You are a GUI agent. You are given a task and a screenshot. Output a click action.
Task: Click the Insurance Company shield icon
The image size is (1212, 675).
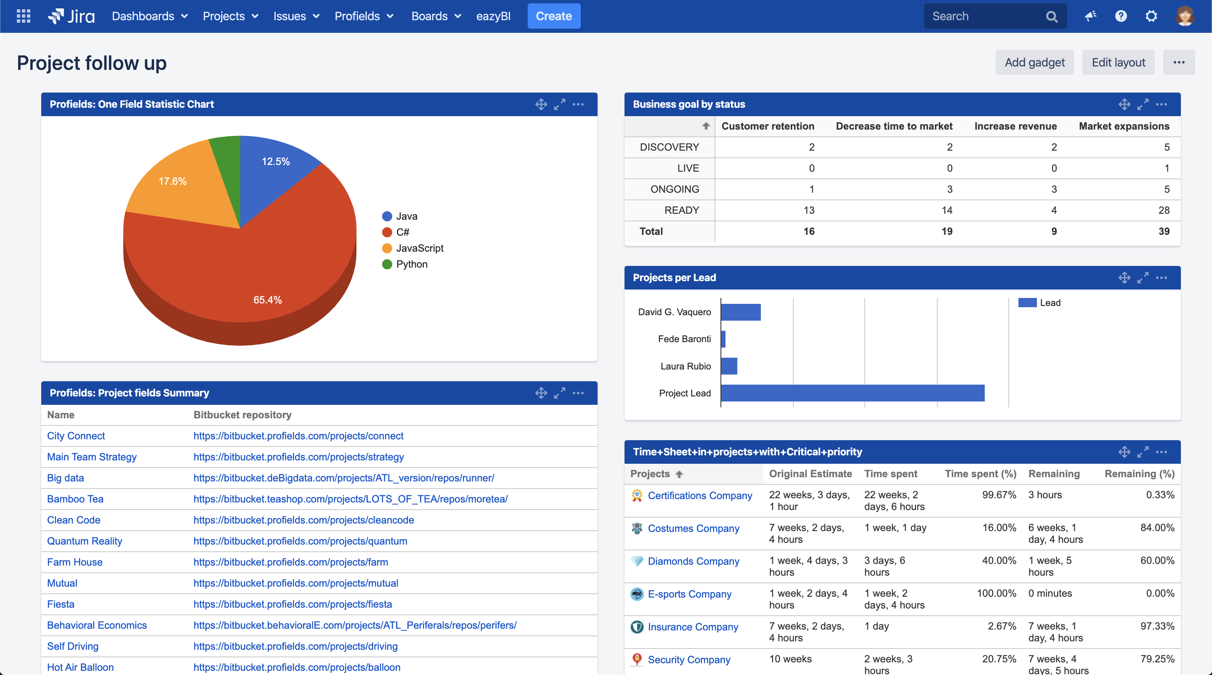click(x=637, y=627)
